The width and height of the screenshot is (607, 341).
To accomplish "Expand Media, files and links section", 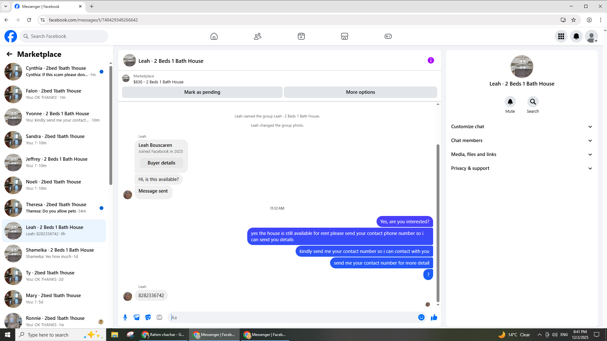I will tap(522, 154).
